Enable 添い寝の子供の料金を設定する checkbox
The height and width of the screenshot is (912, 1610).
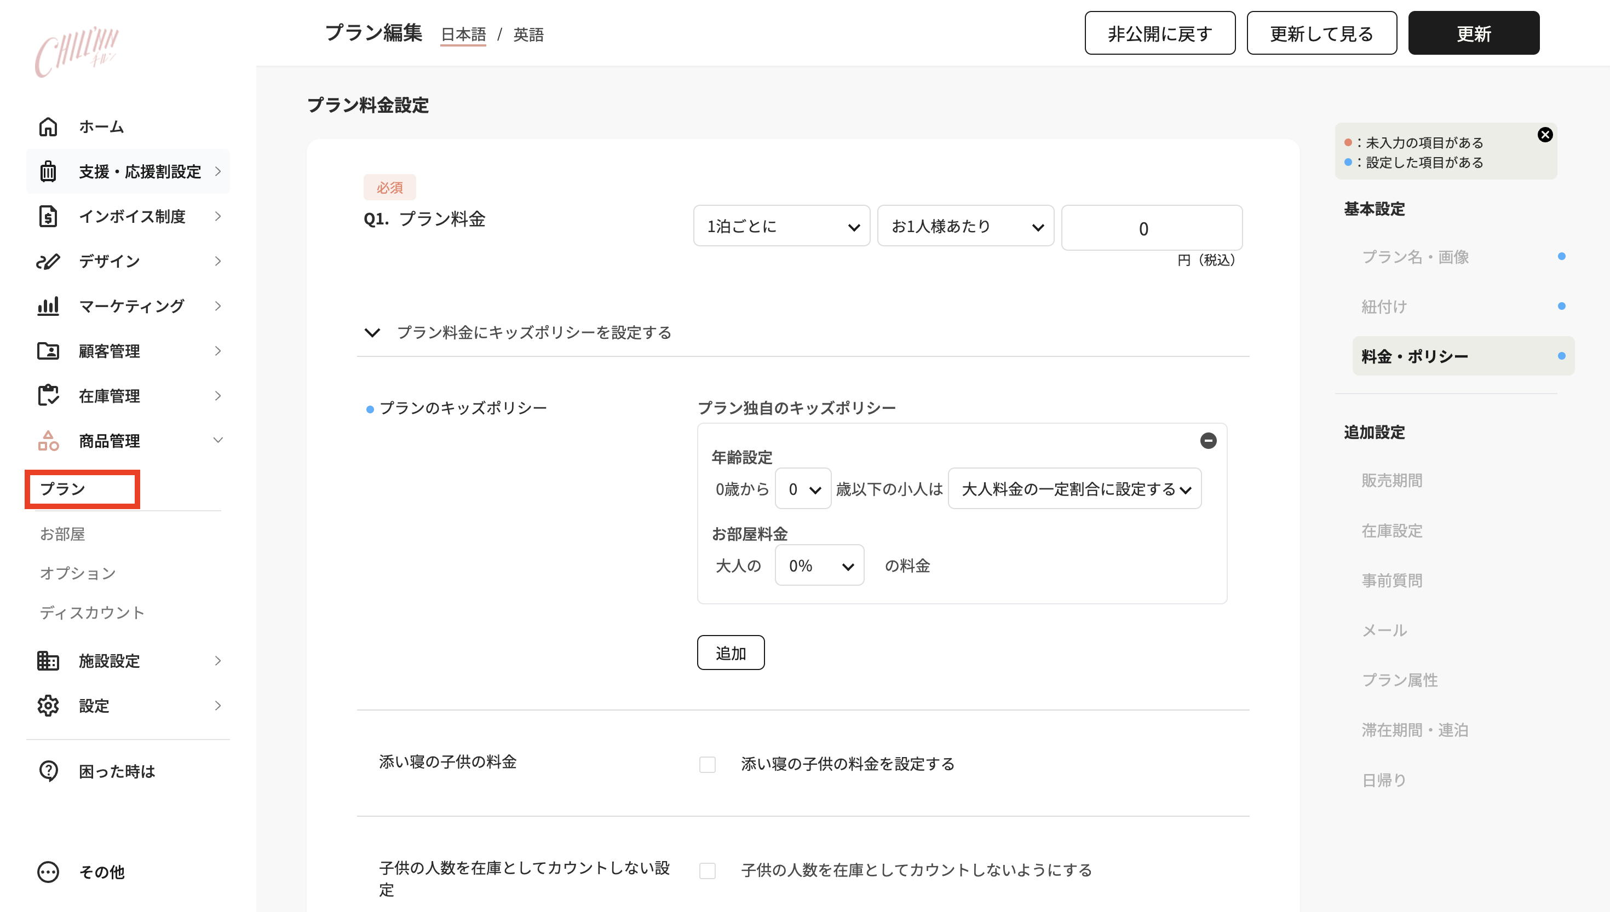coord(708,764)
